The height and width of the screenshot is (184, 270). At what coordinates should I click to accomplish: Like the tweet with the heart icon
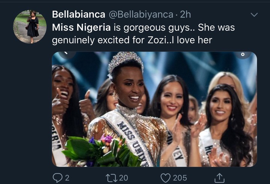(x=165, y=177)
